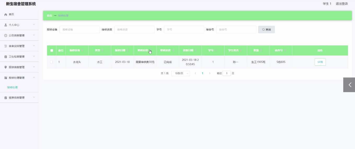Image resolution: width=355 pixels, height=149 pixels.
Task: Open 详情 for the 水龙头 record
Action: tap(320, 62)
